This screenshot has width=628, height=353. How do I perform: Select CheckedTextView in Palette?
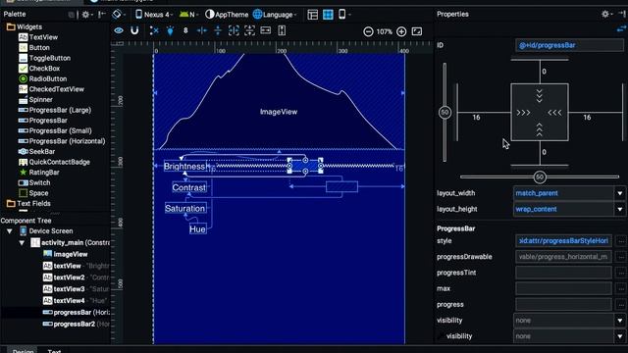(51, 89)
